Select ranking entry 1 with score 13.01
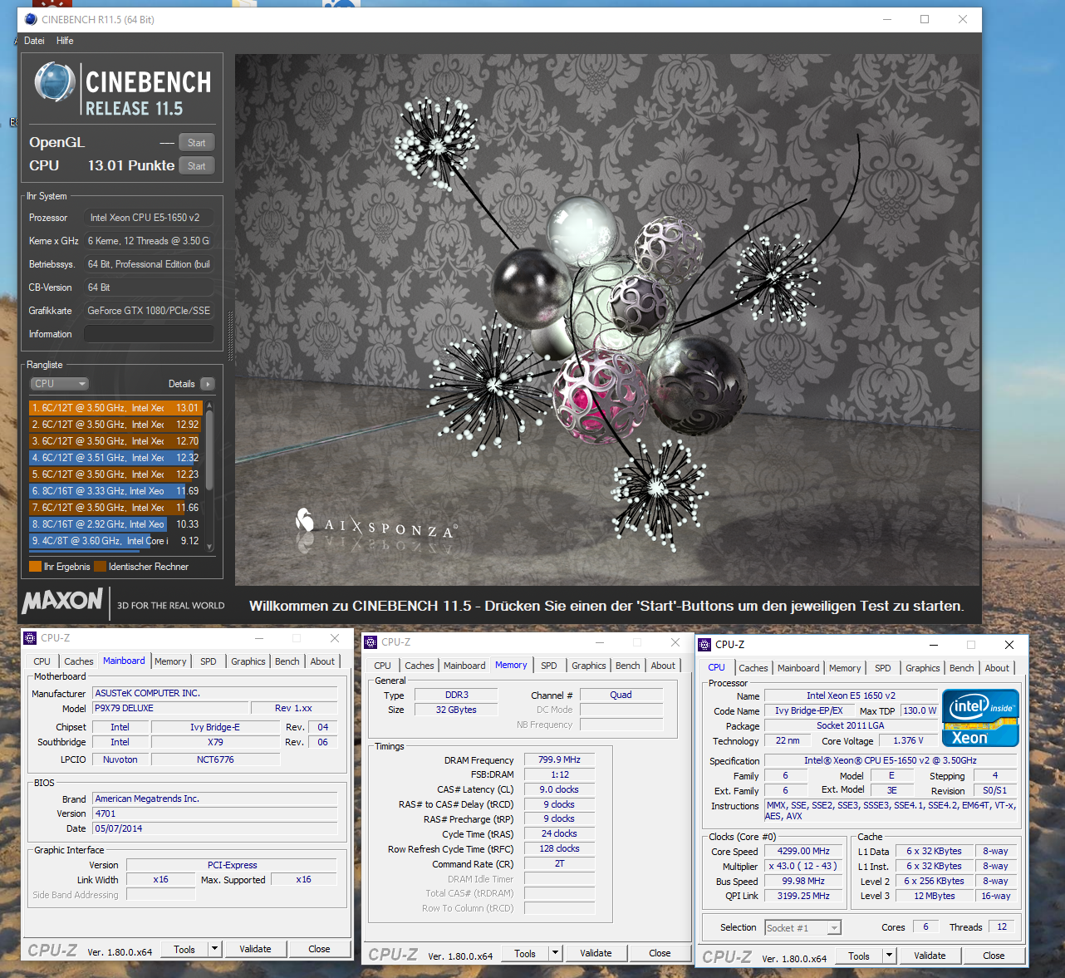 115,408
